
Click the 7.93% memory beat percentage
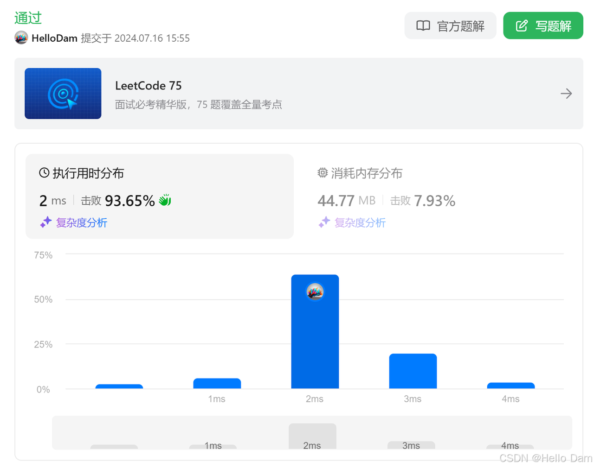pos(435,201)
